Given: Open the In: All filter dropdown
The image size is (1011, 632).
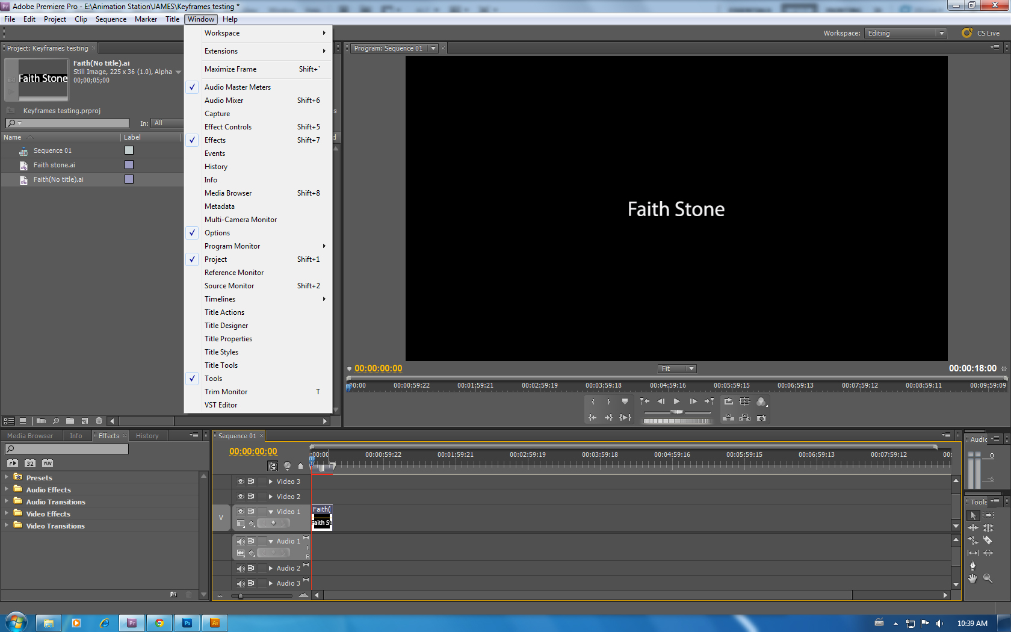Looking at the screenshot, I should click(x=167, y=123).
